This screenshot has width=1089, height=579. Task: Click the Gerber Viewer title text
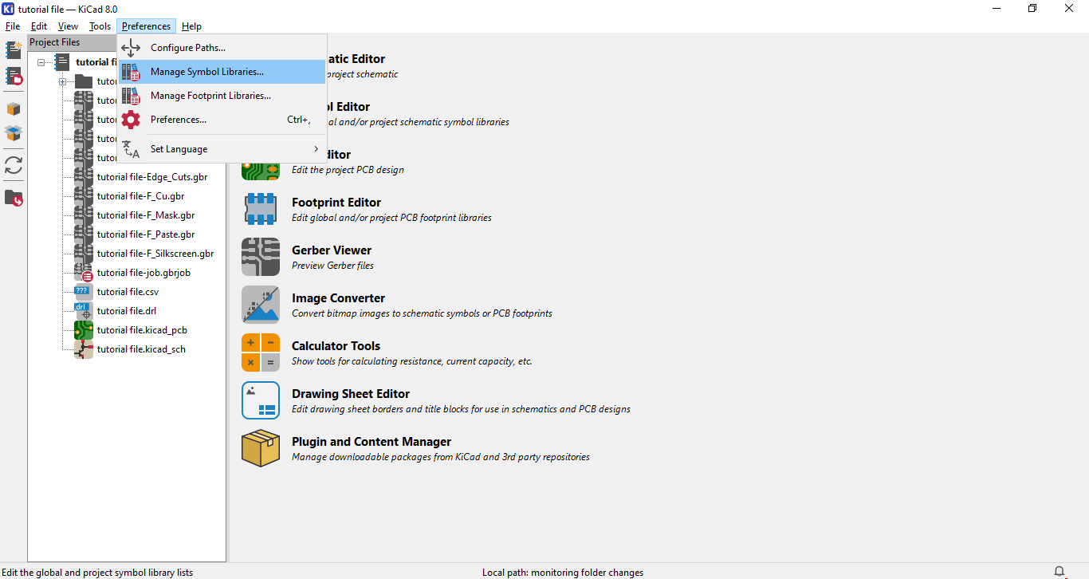[x=332, y=250]
